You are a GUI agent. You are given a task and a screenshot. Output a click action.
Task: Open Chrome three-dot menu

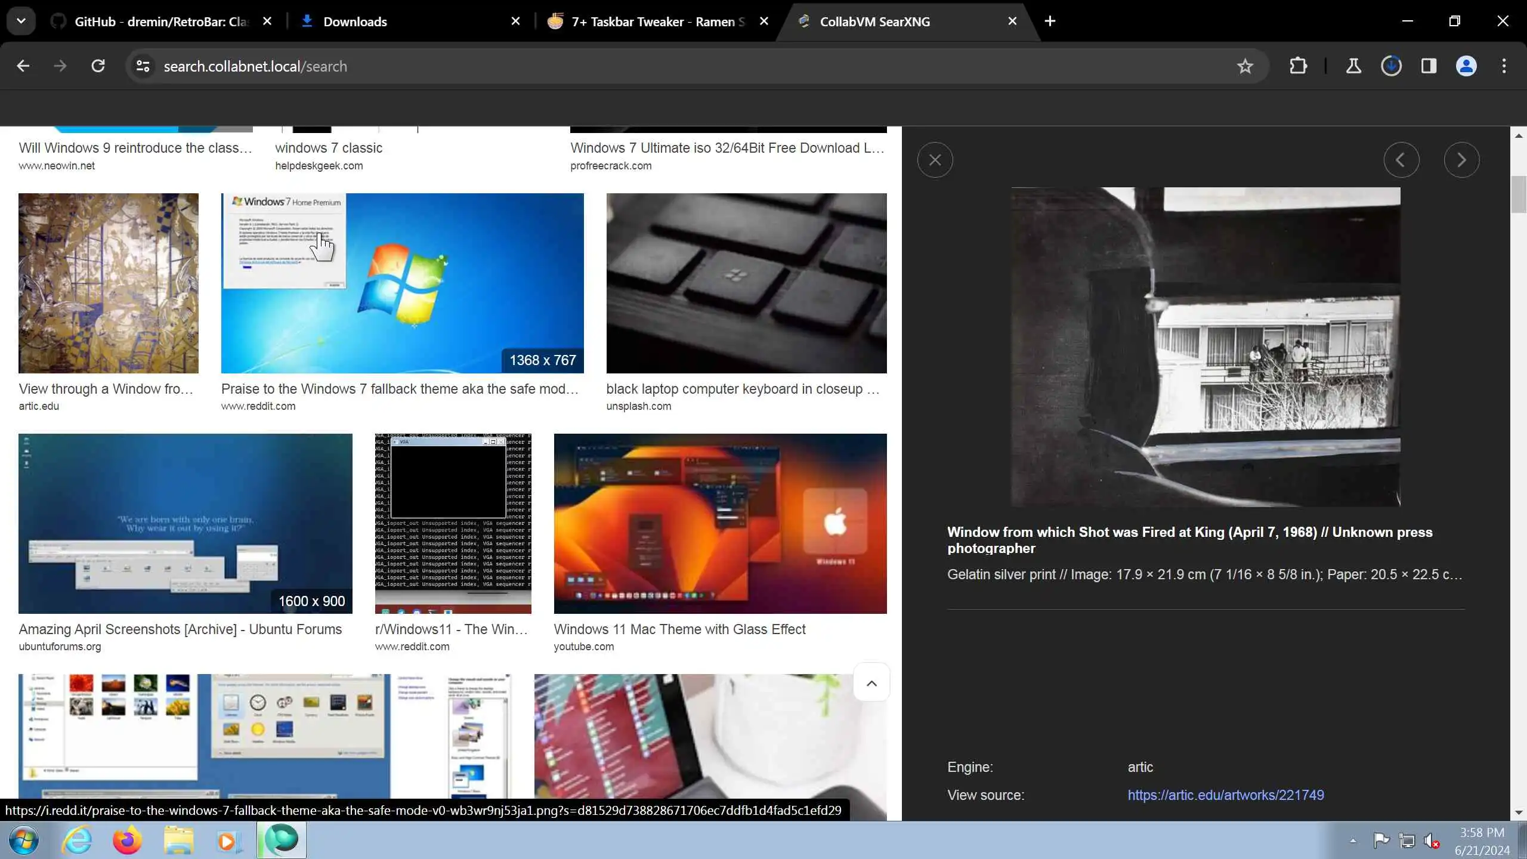coord(1504,66)
